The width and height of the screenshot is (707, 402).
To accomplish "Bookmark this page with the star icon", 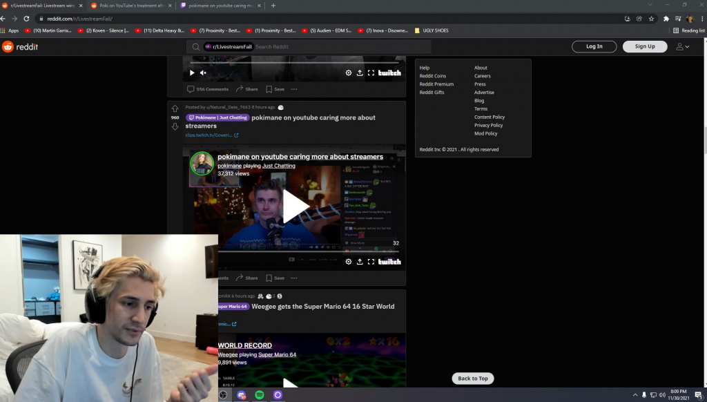I will (x=651, y=19).
